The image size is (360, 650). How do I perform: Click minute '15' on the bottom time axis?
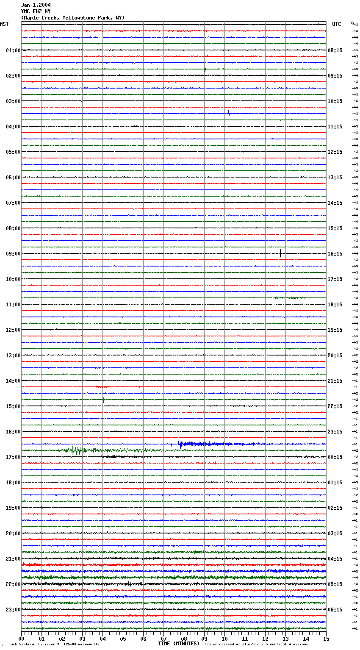click(326, 639)
